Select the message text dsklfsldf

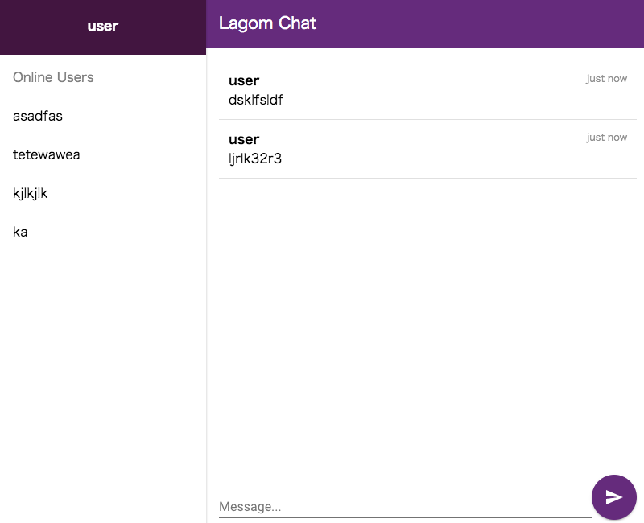pyautogui.click(x=255, y=101)
